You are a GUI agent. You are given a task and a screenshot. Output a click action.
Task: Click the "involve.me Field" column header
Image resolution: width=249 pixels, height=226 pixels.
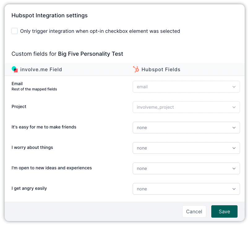tap(41, 69)
